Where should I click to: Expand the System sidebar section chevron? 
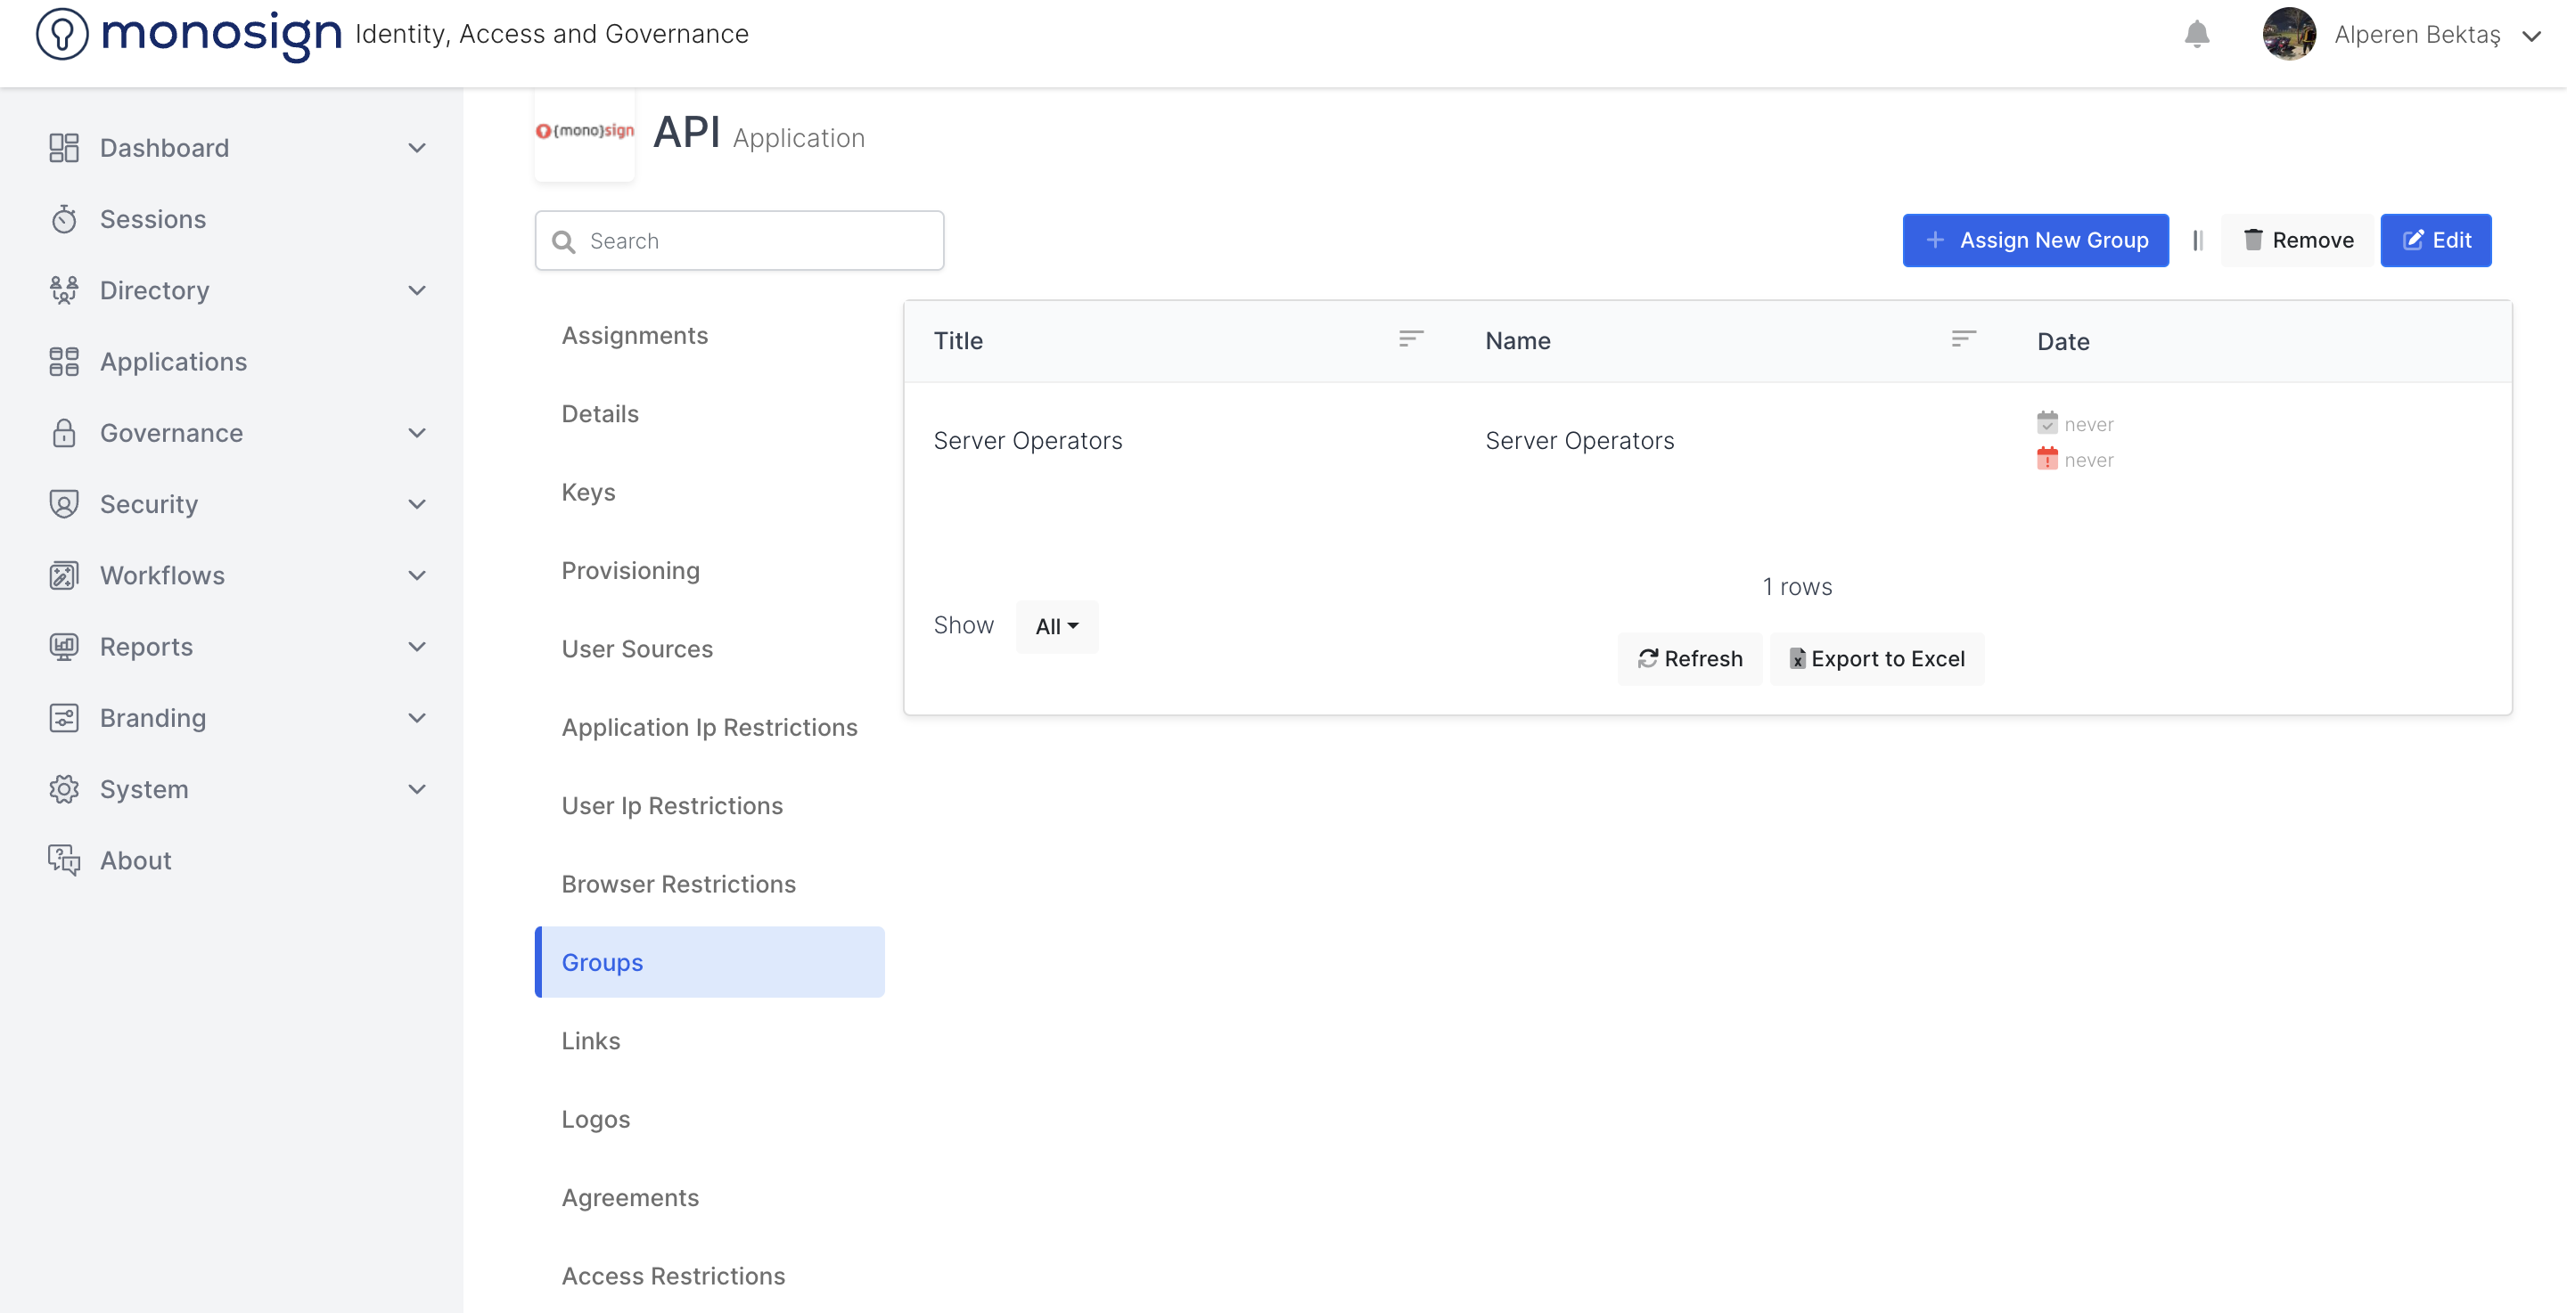pos(416,789)
